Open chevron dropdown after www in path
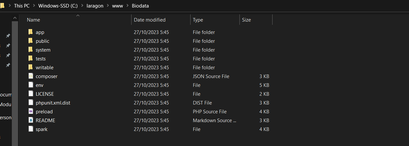This screenshot has width=409, height=146. (x=128, y=6)
